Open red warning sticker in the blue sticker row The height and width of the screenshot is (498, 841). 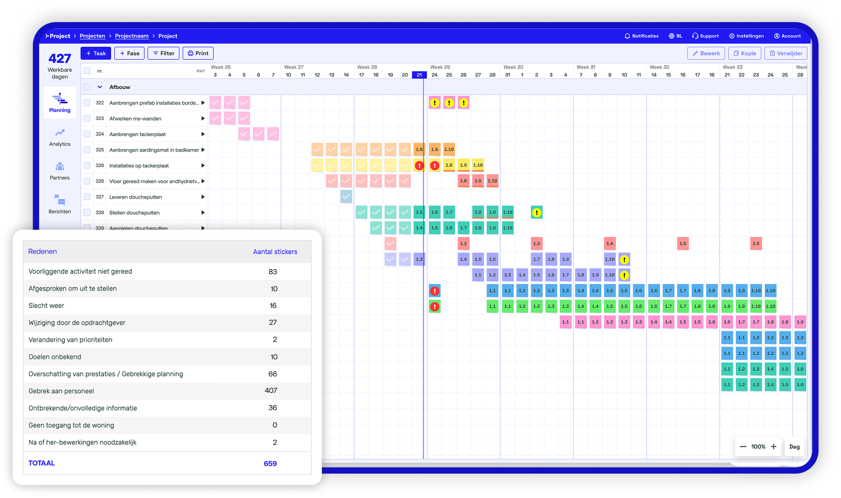(x=435, y=291)
